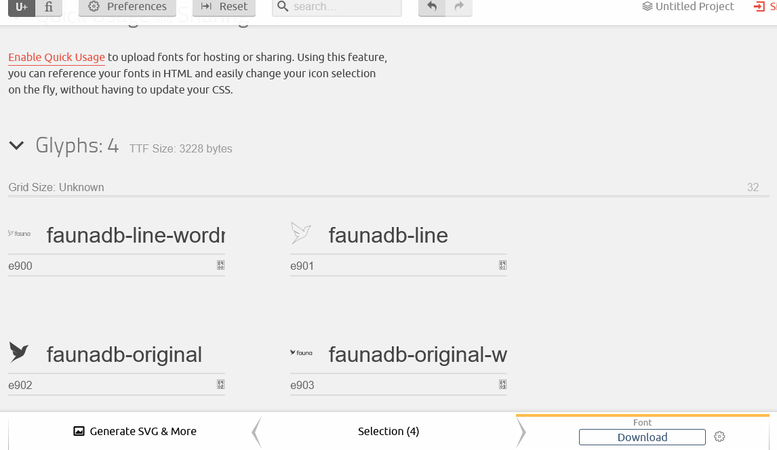This screenshot has width=777, height=450.
Task: Open Preferences
Action: pyautogui.click(x=127, y=7)
